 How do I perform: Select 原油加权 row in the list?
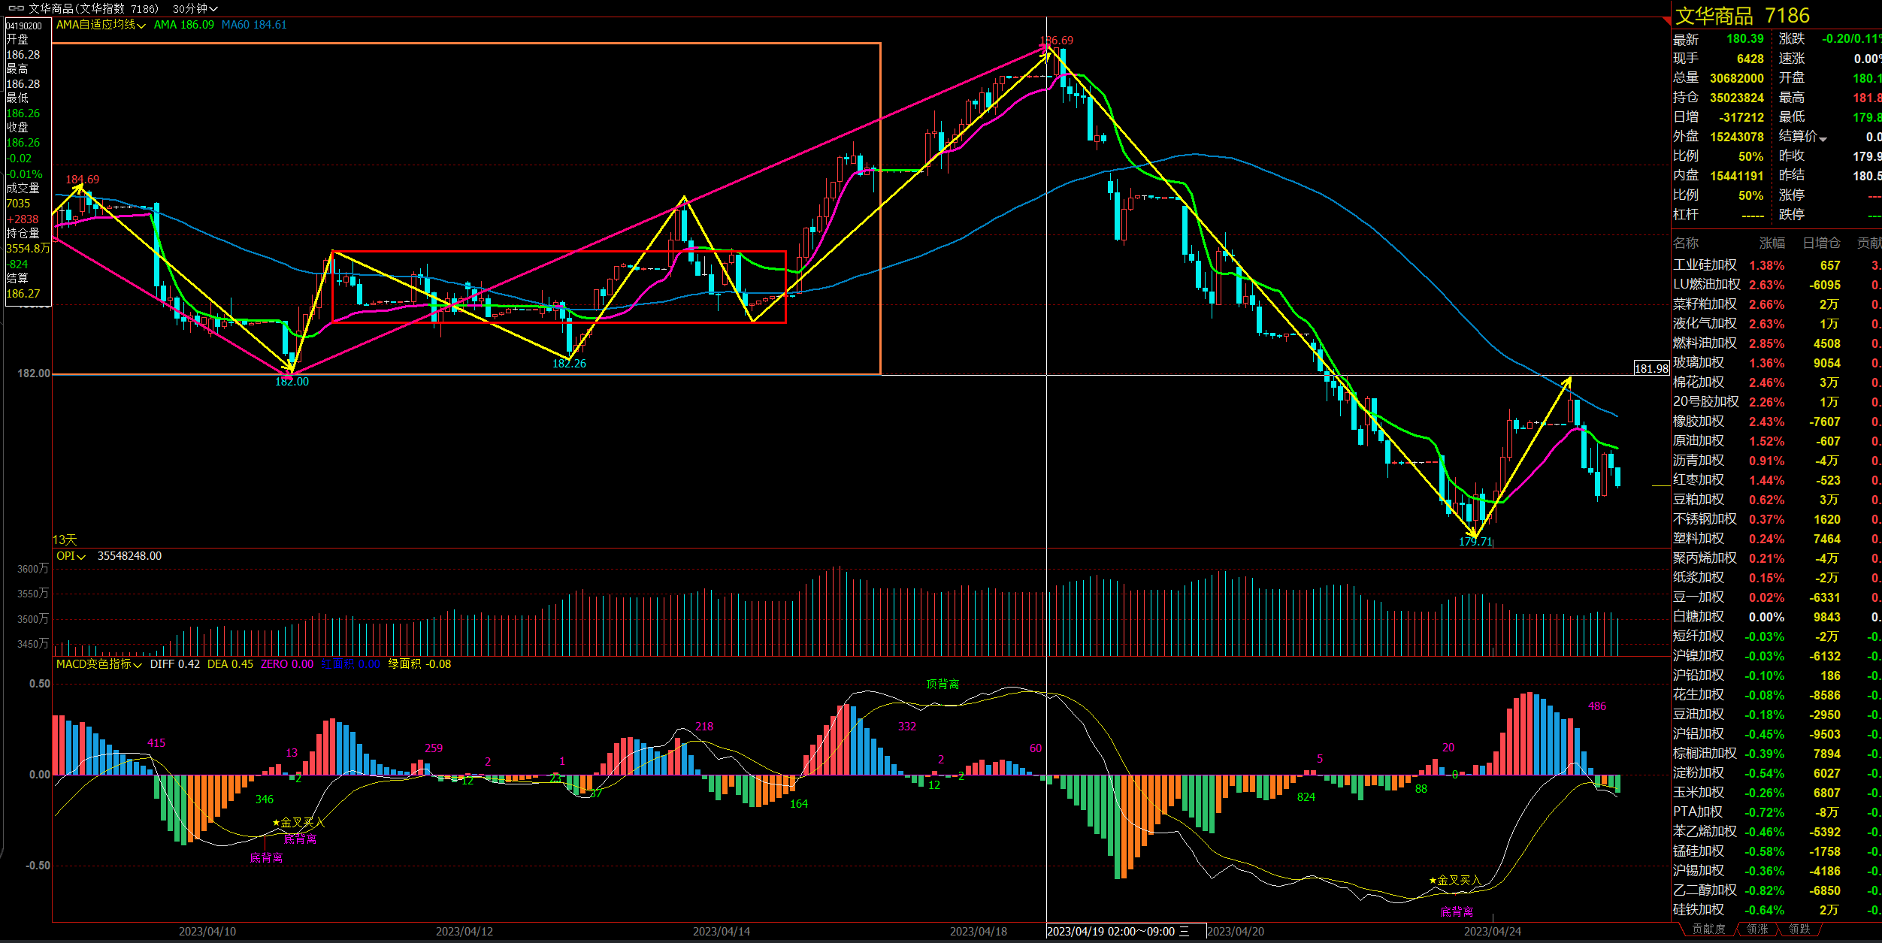click(1698, 441)
